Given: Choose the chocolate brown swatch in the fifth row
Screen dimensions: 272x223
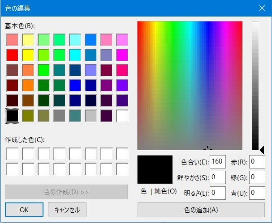Looking at the screenshot, I should (28, 101).
